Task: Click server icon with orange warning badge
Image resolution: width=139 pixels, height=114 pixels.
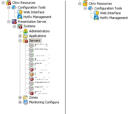Action: coord(31,74)
